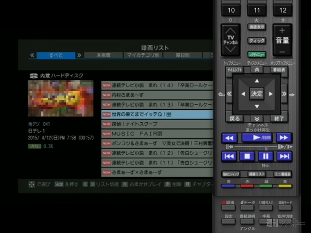Image resolution: width=311 pixels, height=233 pixels.
Task: Hit the blue play button
Action: pyautogui.click(x=257, y=138)
